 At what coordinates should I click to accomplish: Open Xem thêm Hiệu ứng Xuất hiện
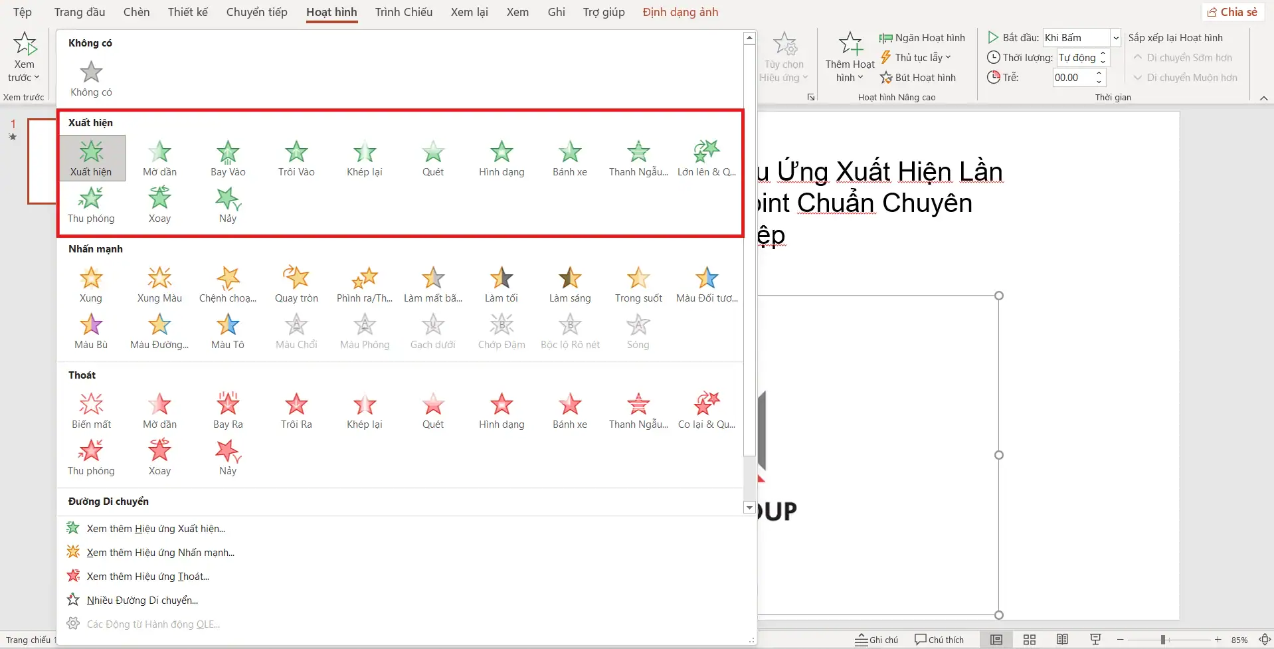(x=155, y=529)
